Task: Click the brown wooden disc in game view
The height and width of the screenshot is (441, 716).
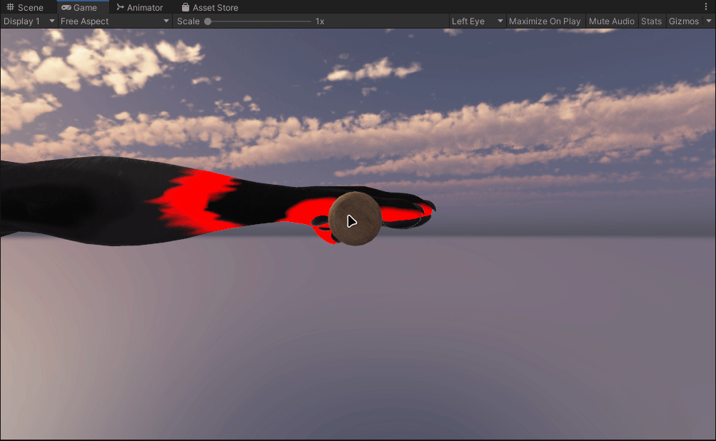Action: (x=356, y=218)
